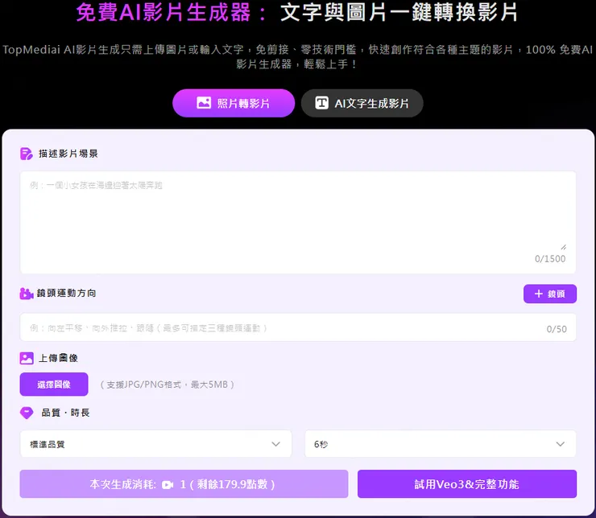Viewport: 596px width, 518px height.
Task: Click the 上傳圖像 image icon
Action: click(x=27, y=358)
